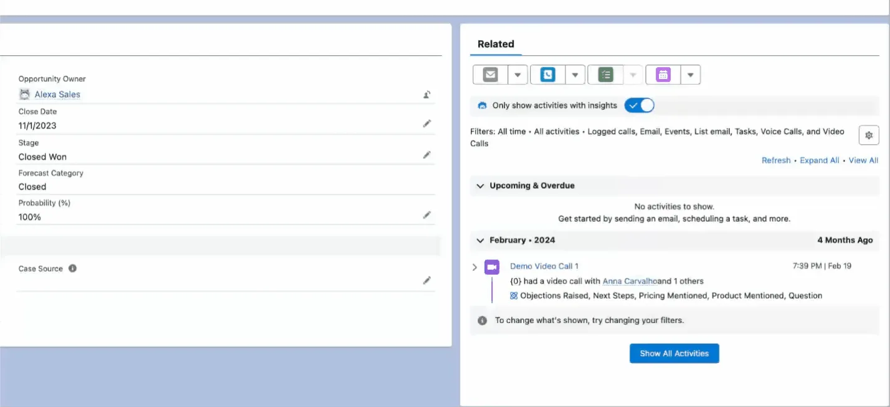The height and width of the screenshot is (407, 890).
Task: Click the Objections Raised insights line
Action: click(x=666, y=296)
